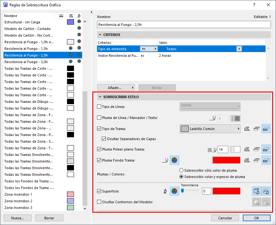Uncheck Ocultar Separadores de Capas

(104, 139)
